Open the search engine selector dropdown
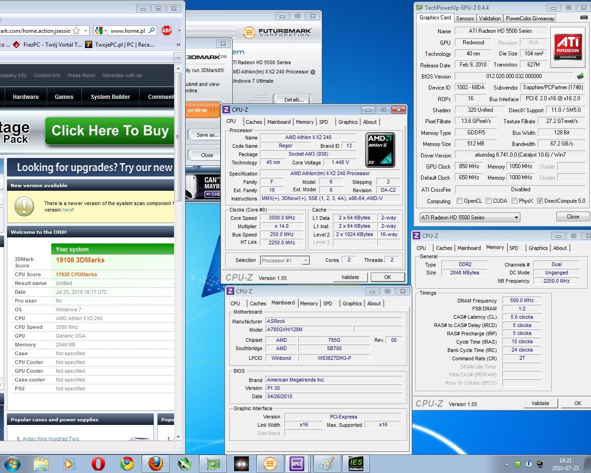The image size is (591, 473). (x=100, y=30)
